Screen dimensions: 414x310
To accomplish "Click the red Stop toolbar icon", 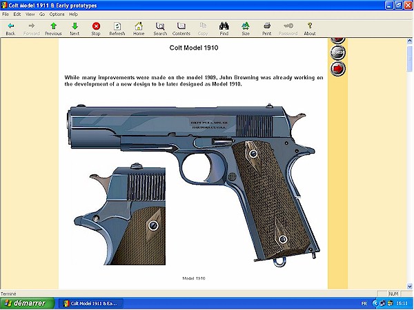I will click(x=96, y=26).
